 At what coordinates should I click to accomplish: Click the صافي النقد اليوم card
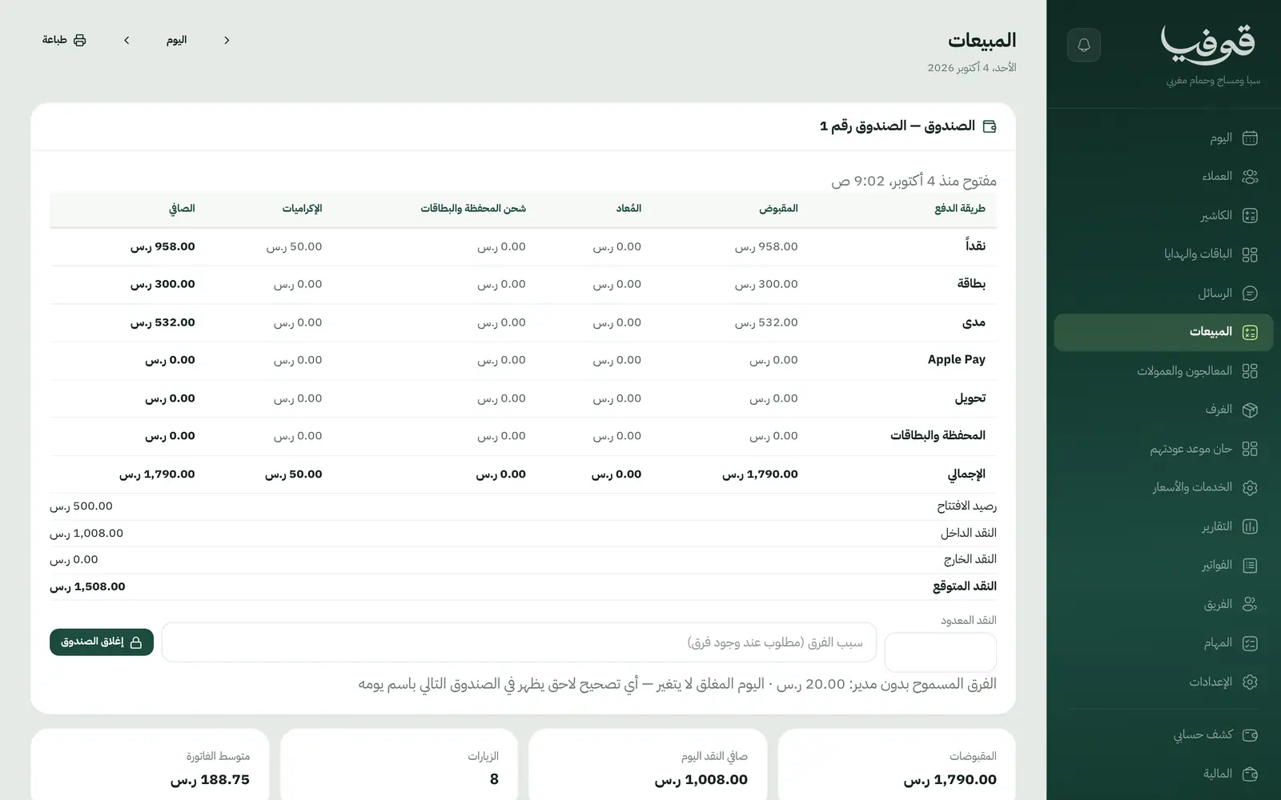point(648,764)
